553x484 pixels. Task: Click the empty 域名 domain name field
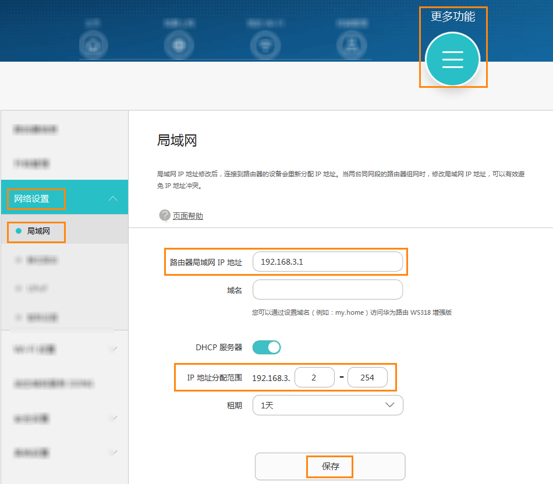pyautogui.click(x=328, y=289)
